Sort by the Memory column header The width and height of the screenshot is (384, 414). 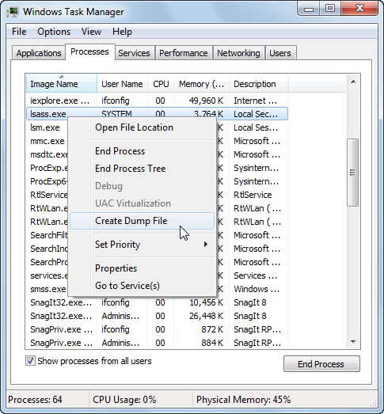coord(202,84)
